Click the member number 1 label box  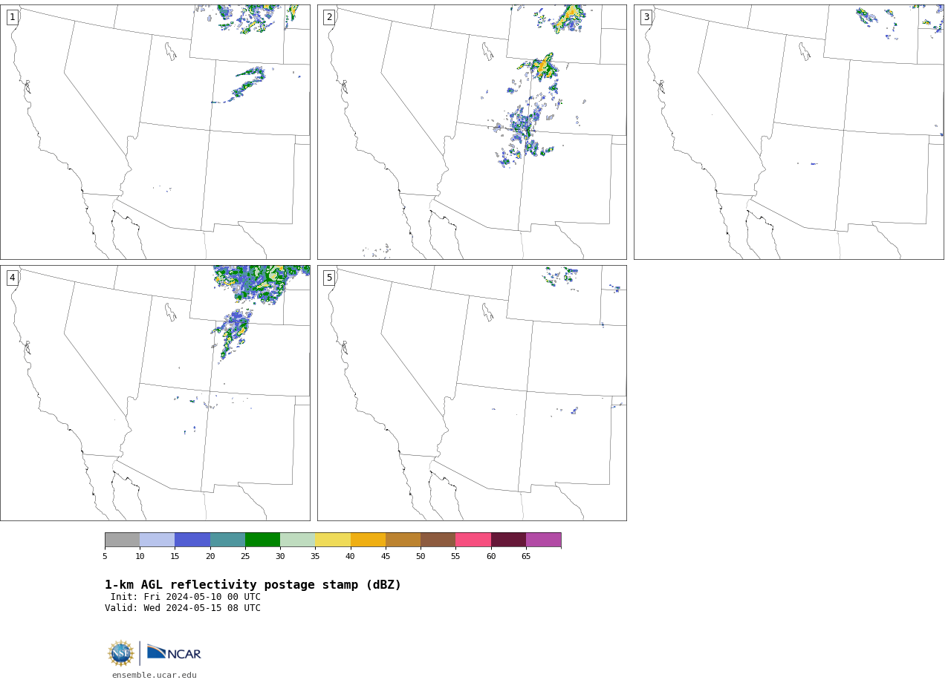tap(13, 17)
